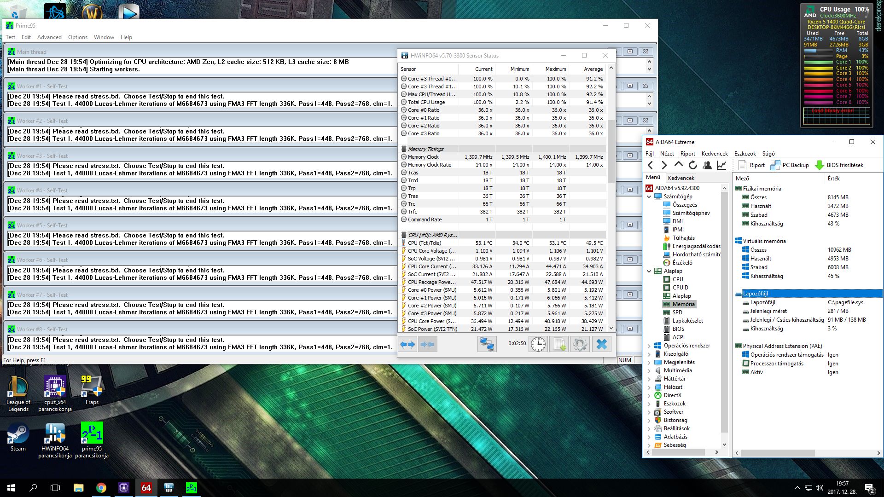This screenshot has height=497, width=884.
Task: Open HWiNFO settings gear icon
Action: pyautogui.click(x=580, y=344)
